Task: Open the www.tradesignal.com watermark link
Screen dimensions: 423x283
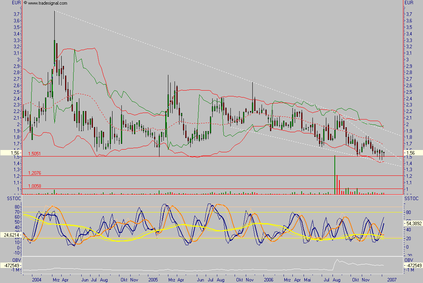Action: (48, 3)
